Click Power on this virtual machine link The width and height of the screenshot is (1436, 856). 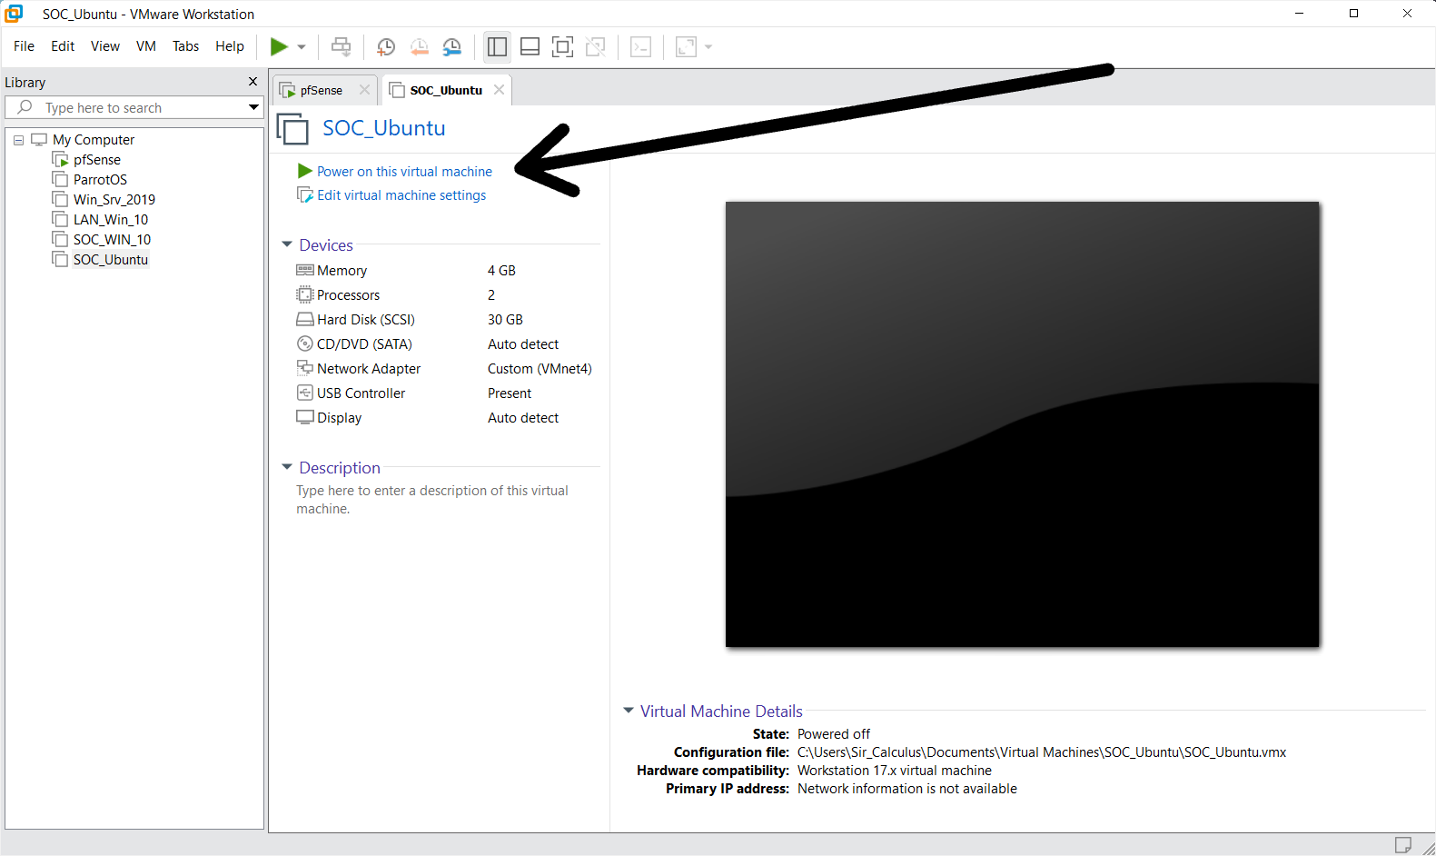pyautogui.click(x=404, y=172)
